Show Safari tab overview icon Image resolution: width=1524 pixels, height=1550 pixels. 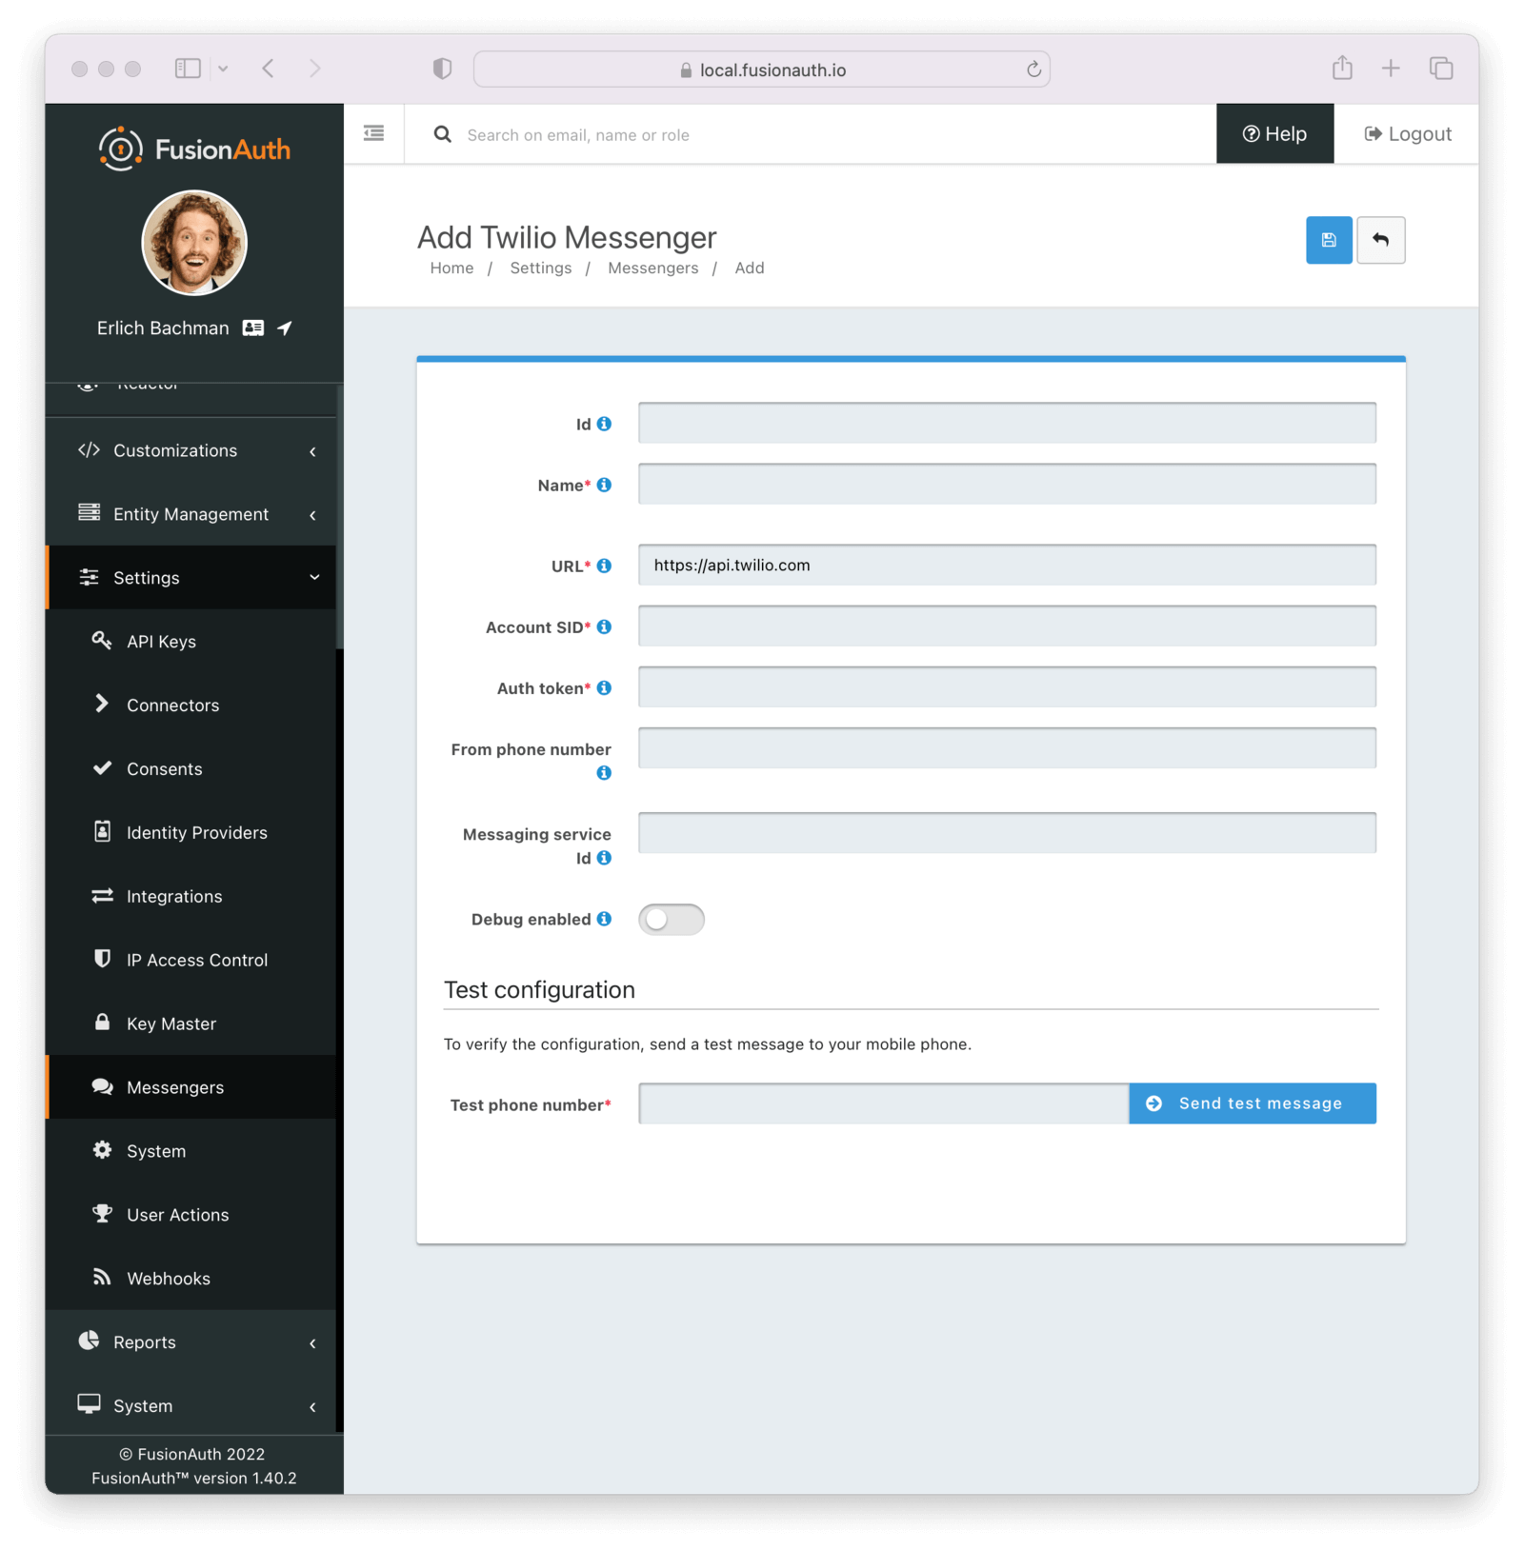(x=1441, y=68)
